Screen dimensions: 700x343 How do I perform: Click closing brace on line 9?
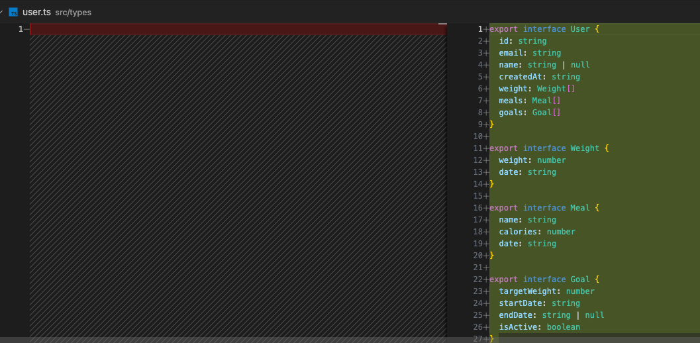(492, 124)
